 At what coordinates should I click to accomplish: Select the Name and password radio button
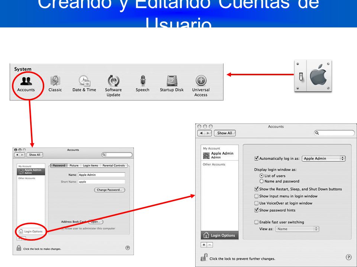261,181
